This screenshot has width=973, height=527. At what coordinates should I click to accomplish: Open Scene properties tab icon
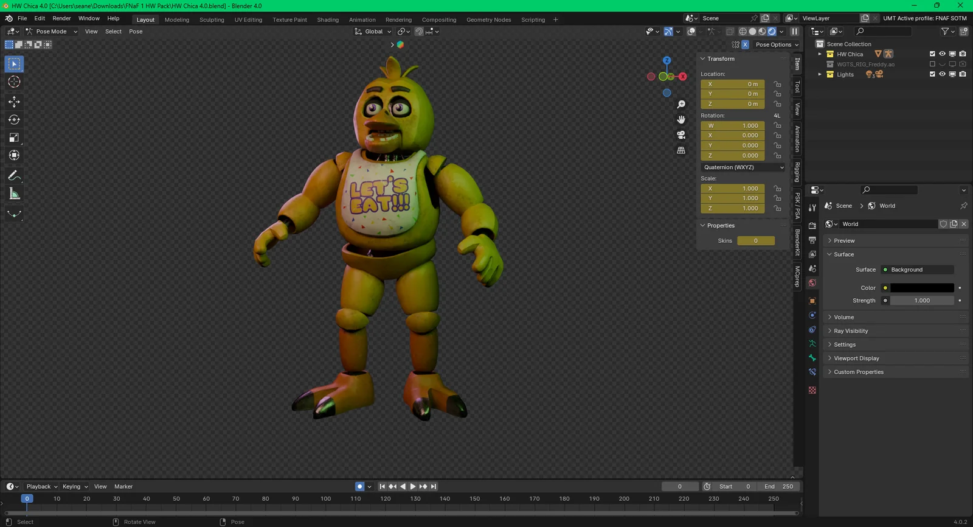pyautogui.click(x=812, y=268)
